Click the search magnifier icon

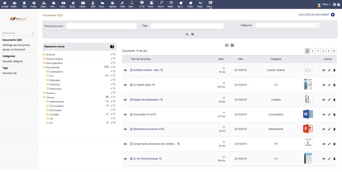187,34
